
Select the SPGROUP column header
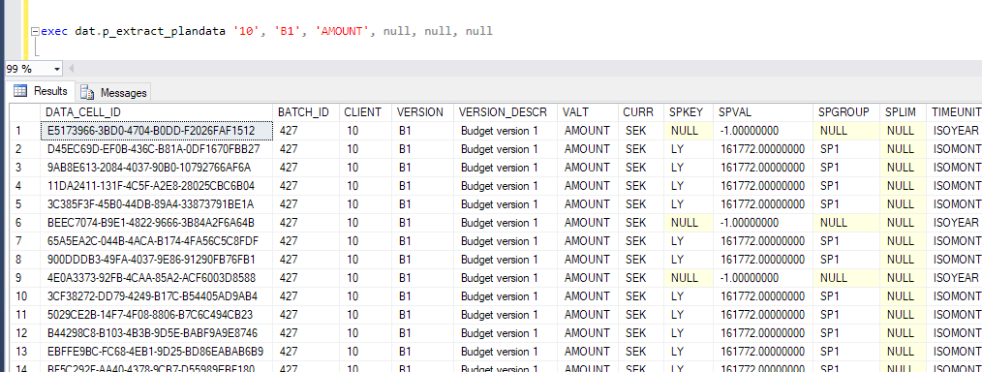846,112
